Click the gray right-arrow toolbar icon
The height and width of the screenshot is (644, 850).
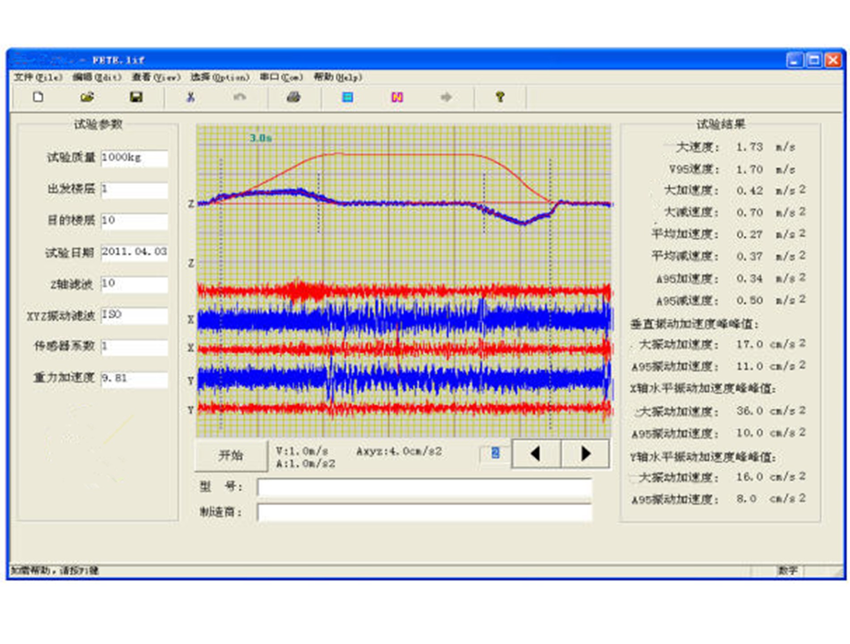(446, 97)
